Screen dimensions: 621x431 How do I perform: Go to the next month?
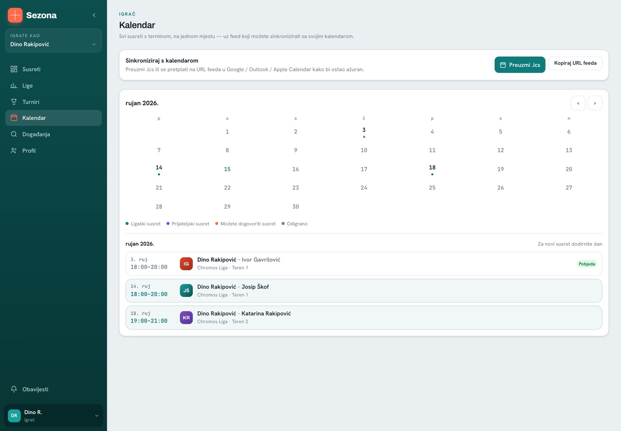pos(595,103)
